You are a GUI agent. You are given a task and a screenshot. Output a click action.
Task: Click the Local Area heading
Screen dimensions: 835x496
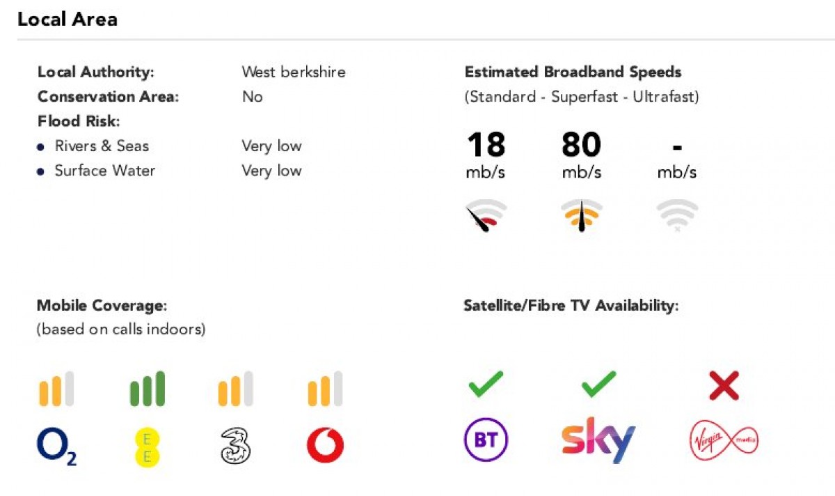[x=67, y=20]
